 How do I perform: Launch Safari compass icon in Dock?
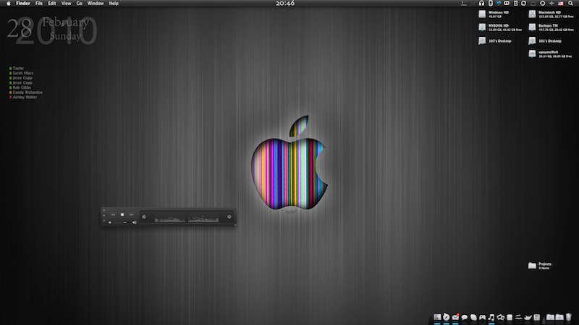[447, 317]
